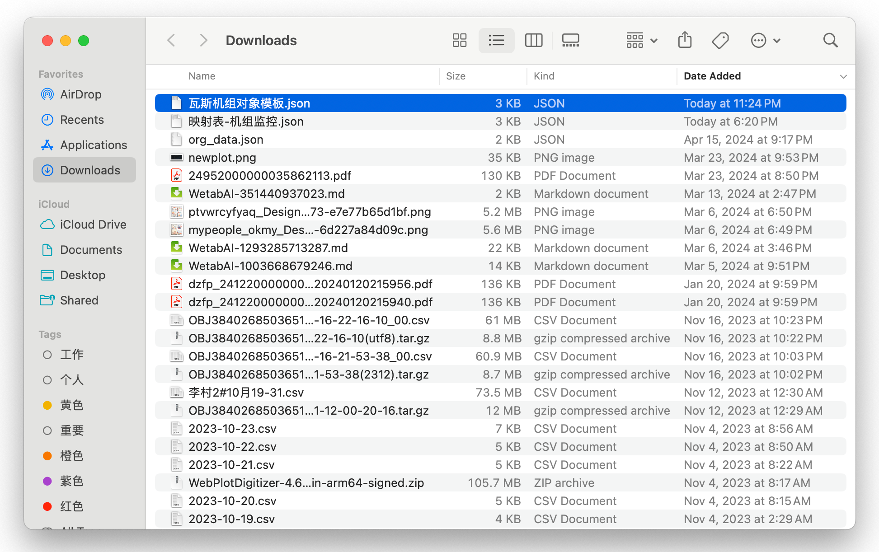Go back with the back arrow
Image resolution: width=879 pixels, height=552 pixels.
coord(171,41)
